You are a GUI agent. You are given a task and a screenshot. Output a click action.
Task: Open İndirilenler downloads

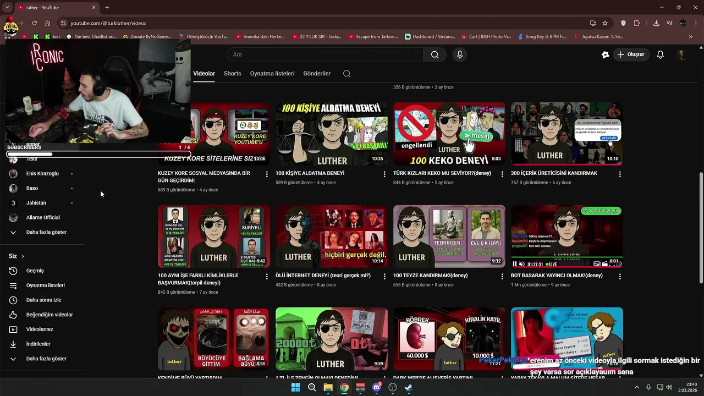(x=38, y=344)
